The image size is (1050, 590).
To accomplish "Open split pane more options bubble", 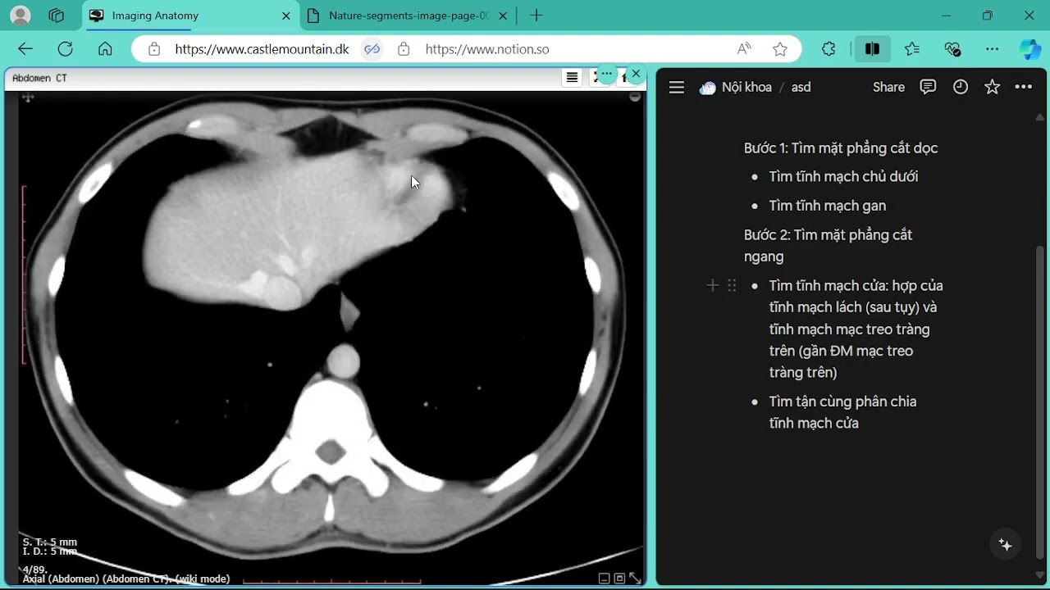I will pos(606,75).
